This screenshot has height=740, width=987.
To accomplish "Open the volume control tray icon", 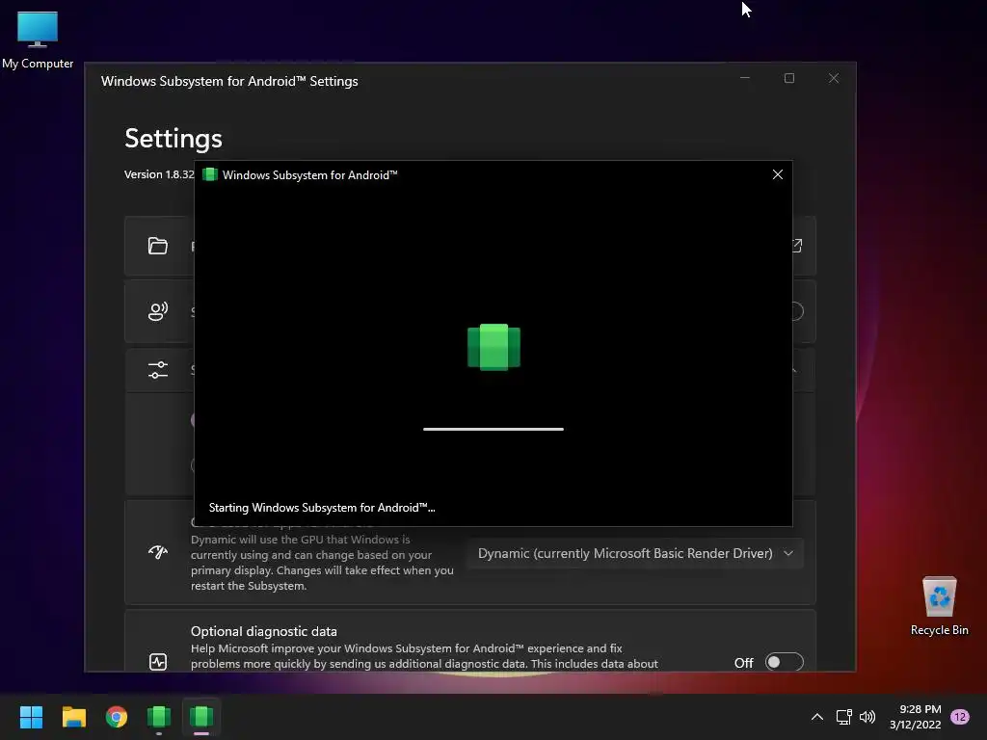I will 867,717.
